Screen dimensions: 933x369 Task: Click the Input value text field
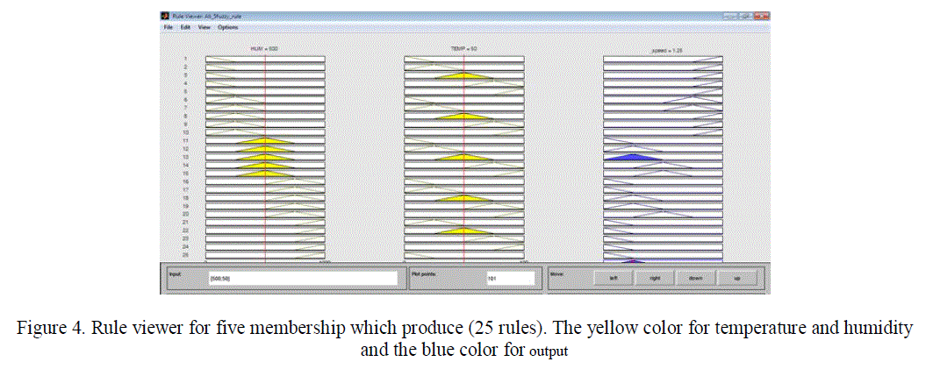tap(302, 278)
